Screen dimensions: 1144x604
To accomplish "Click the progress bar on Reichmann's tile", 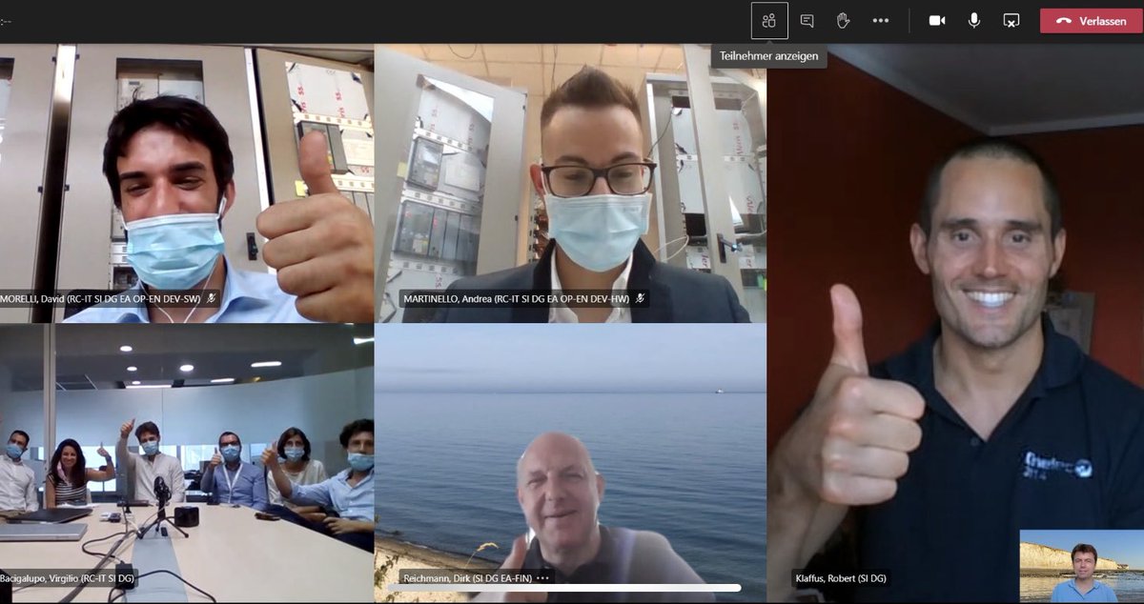I will point(572,586).
